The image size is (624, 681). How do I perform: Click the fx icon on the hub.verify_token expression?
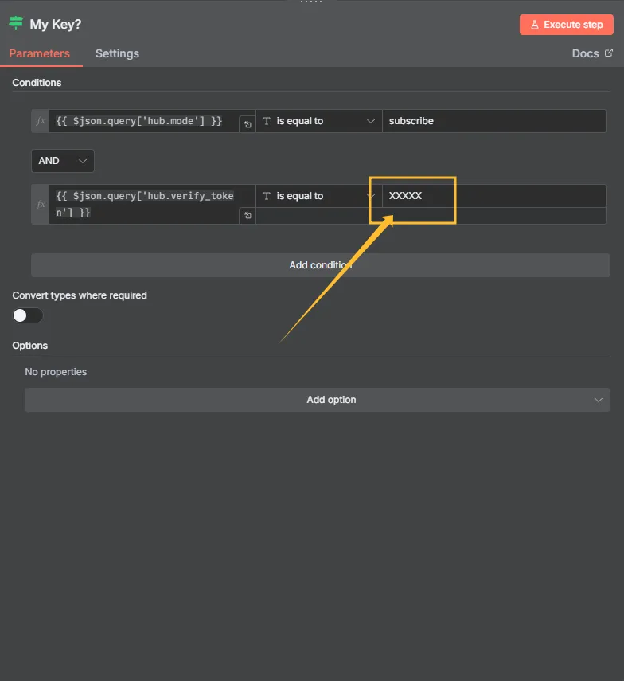coord(39,204)
